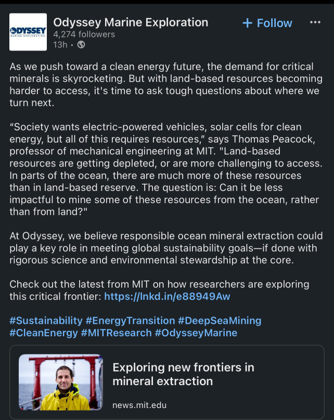Open the Odyssey Marine Exploration logo avatar
The width and height of the screenshot is (334, 420).
tap(28, 32)
